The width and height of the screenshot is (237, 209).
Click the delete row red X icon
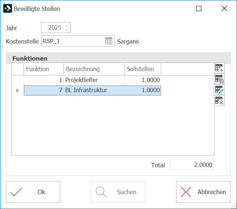coord(219,101)
